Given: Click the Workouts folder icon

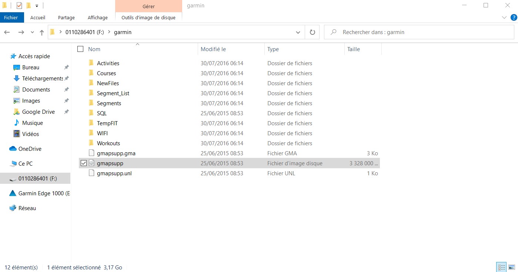Looking at the screenshot, I should 91,143.
